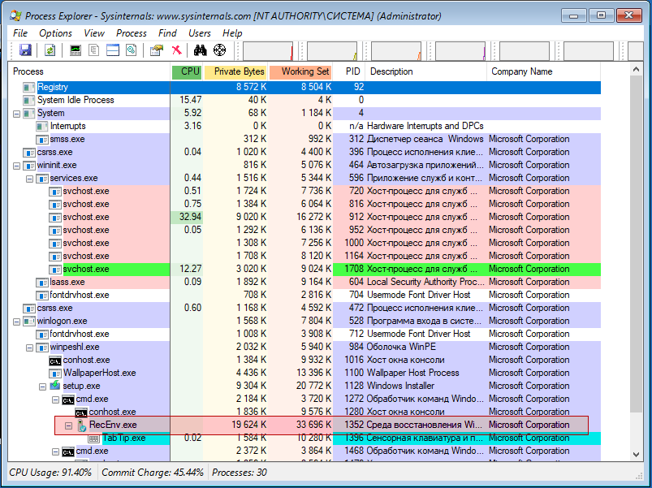Open the Find menu

pos(167,33)
